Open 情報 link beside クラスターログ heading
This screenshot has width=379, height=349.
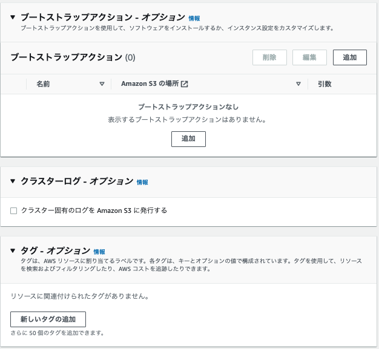tap(142, 182)
